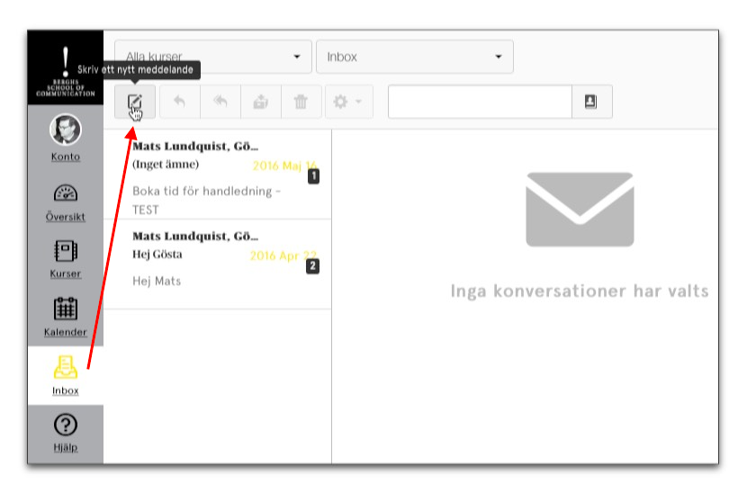Compose a new message with the pencil icon
This screenshot has height=493, width=747.
pos(135,102)
